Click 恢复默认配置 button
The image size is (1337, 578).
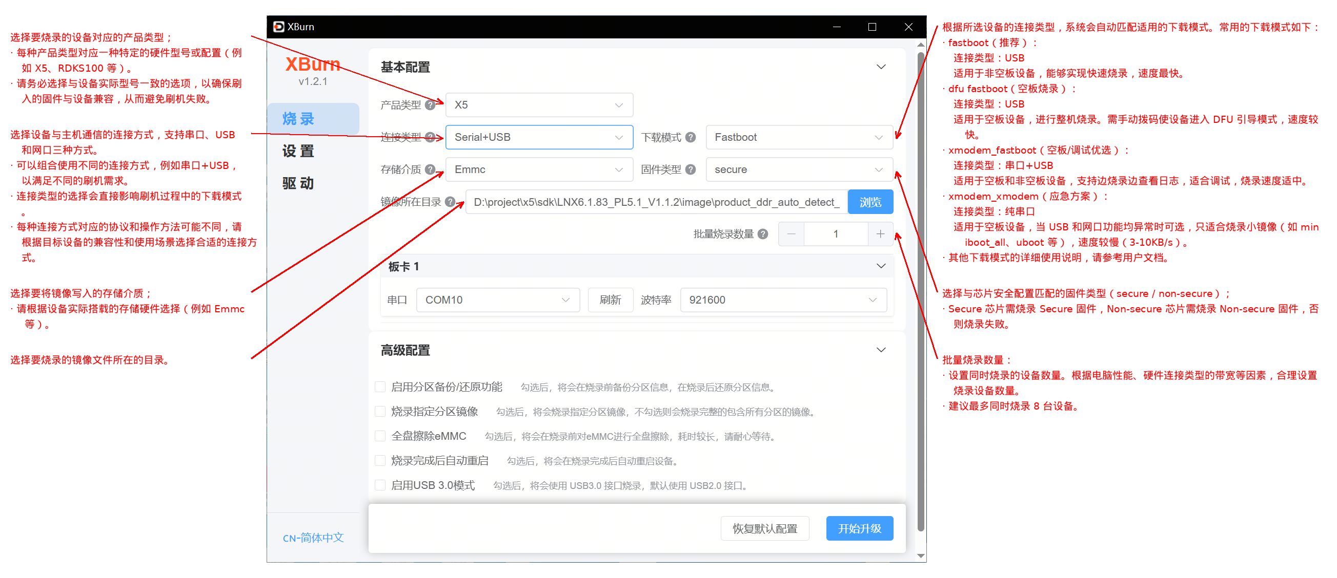click(x=764, y=528)
